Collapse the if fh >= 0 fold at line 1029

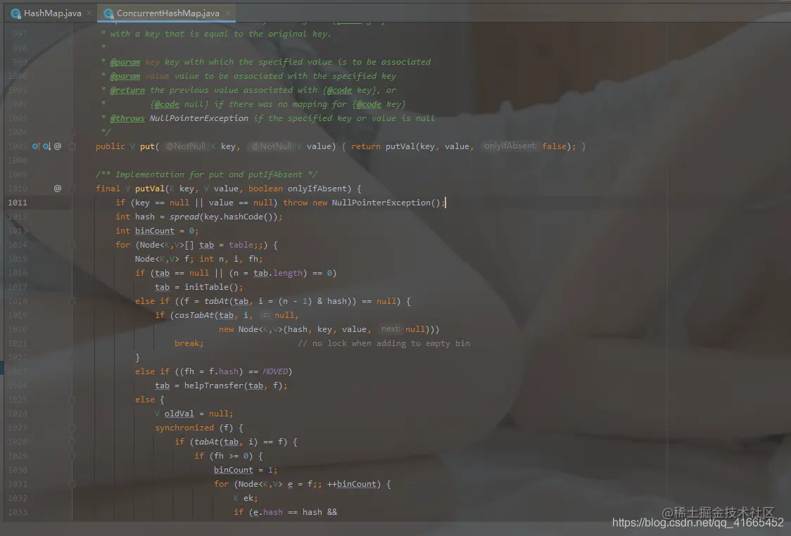pyautogui.click(x=72, y=456)
